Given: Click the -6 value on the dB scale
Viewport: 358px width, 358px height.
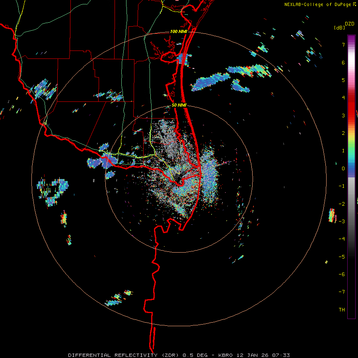Looking at the screenshot, I should (342, 274).
